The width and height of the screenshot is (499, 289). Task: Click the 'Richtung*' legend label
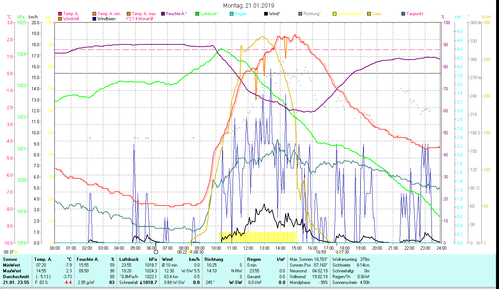point(312,14)
